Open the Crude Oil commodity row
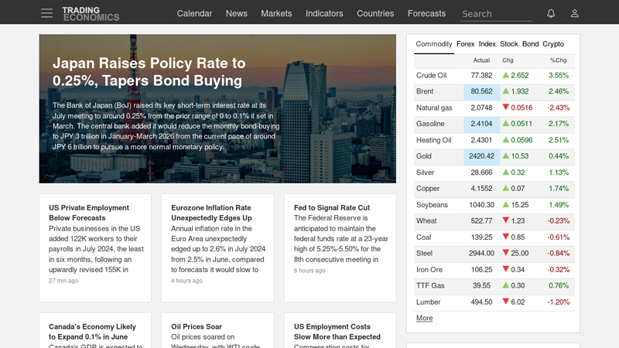The image size is (619, 348). pyautogui.click(x=494, y=75)
